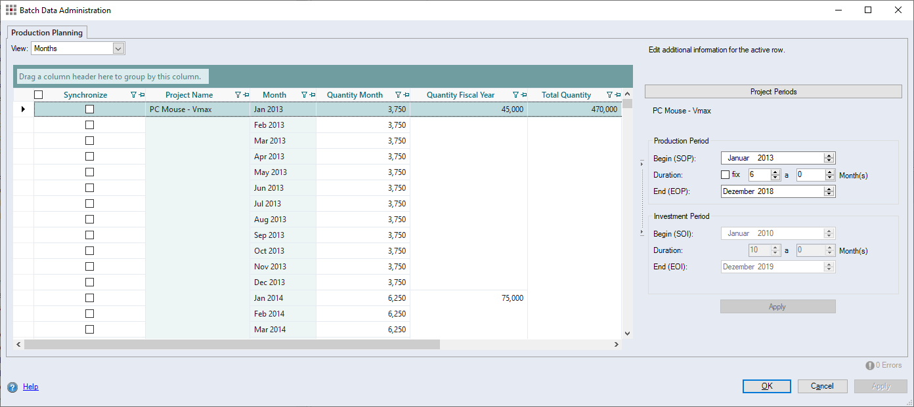Open the Month column filter funnel
The width and height of the screenshot is (914, 407).
(304, 95)
